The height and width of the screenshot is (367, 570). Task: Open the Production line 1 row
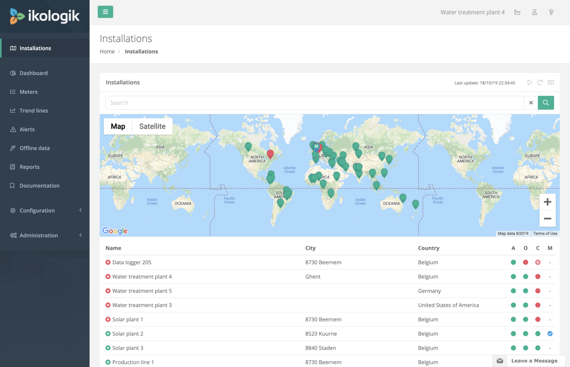coord(330,362)
